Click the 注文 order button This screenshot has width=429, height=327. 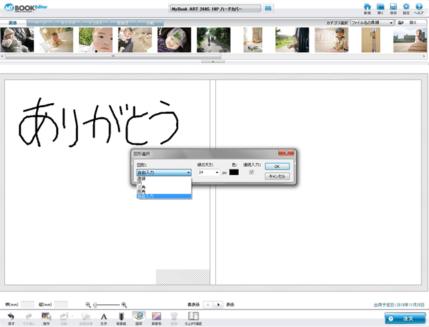[405, 318]
